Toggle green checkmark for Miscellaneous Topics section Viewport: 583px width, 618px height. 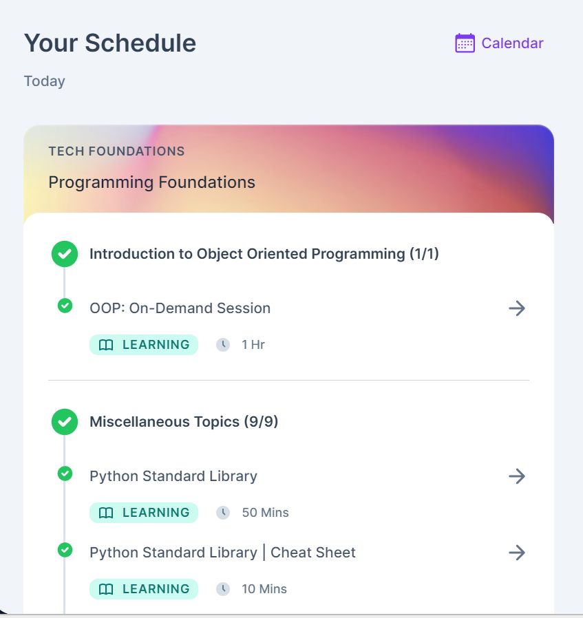click(65, 422)
